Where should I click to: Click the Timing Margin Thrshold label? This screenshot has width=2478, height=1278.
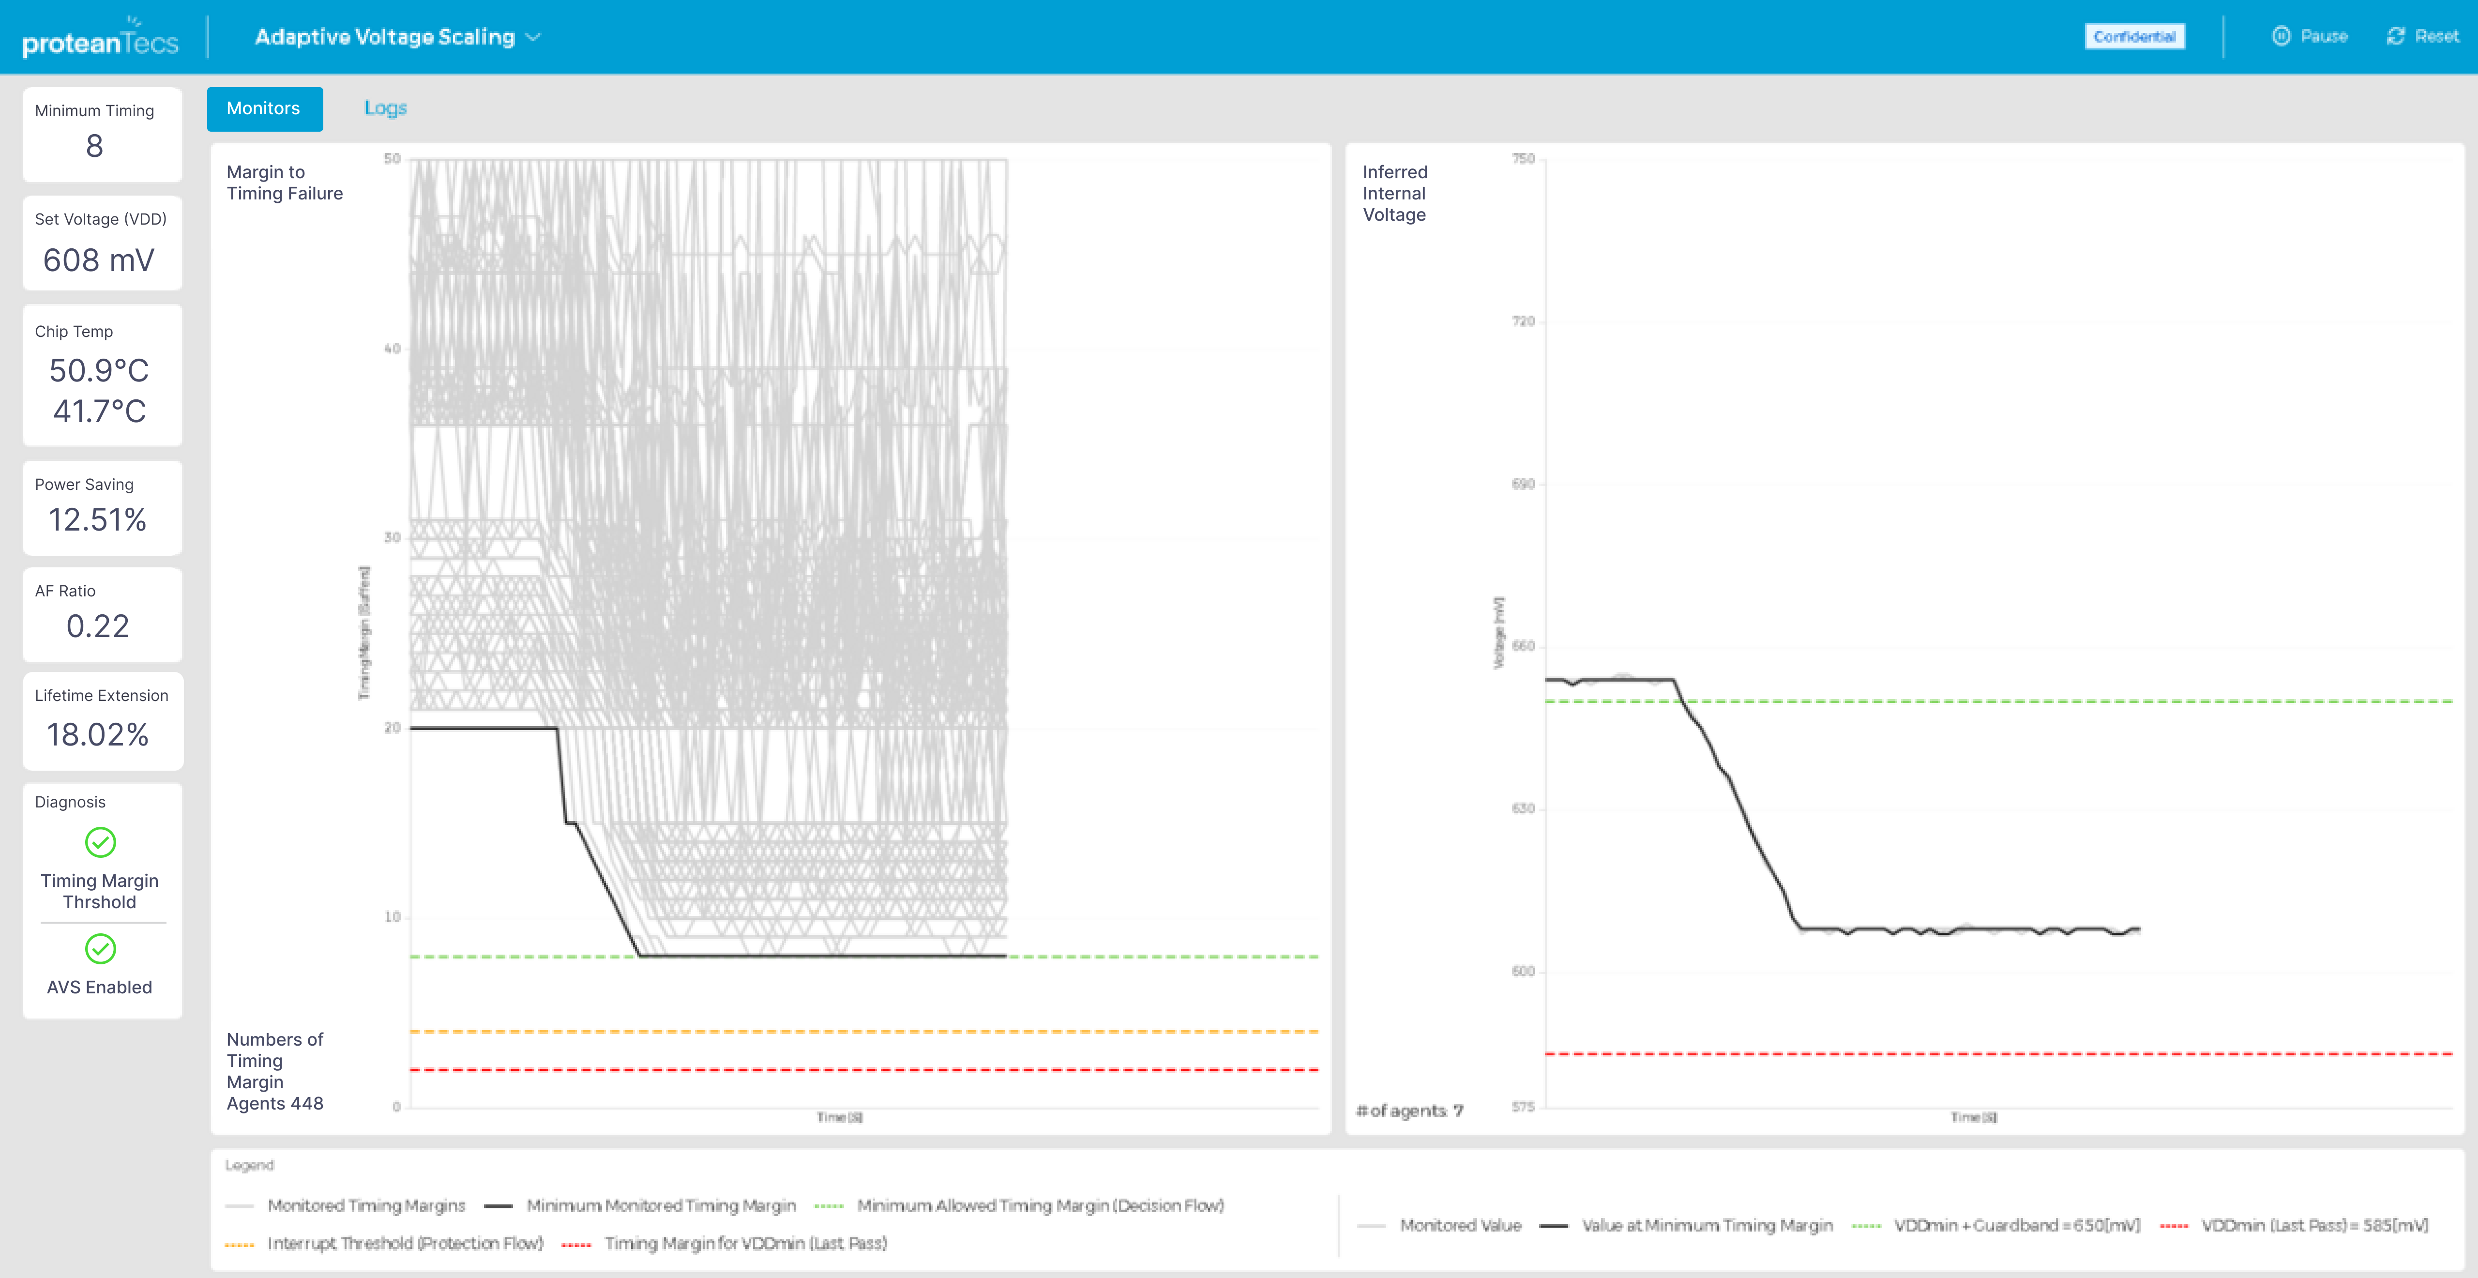pos(99,891)
